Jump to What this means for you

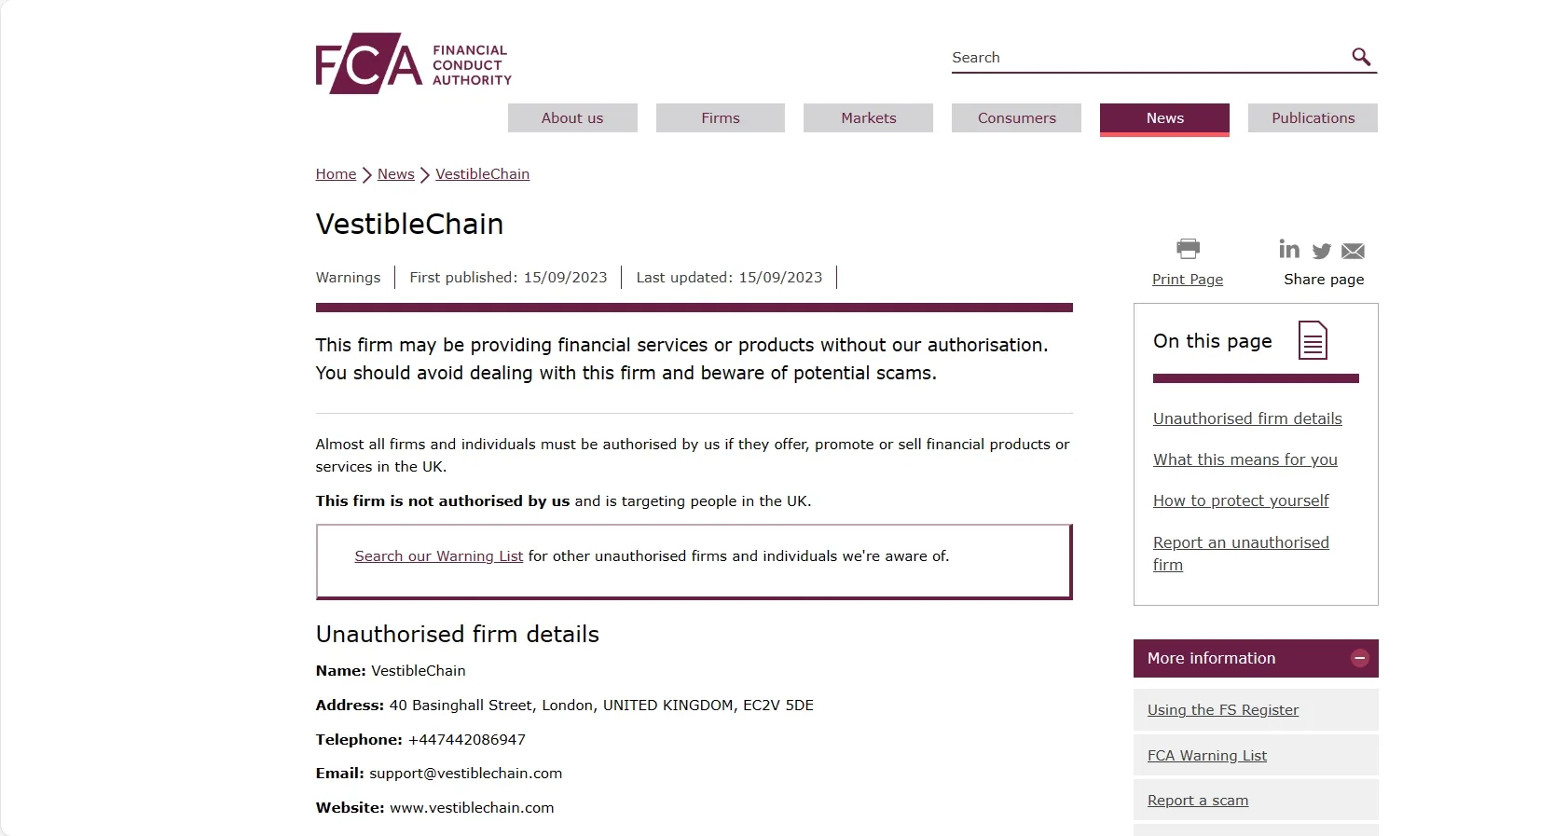pos(1245,459)
